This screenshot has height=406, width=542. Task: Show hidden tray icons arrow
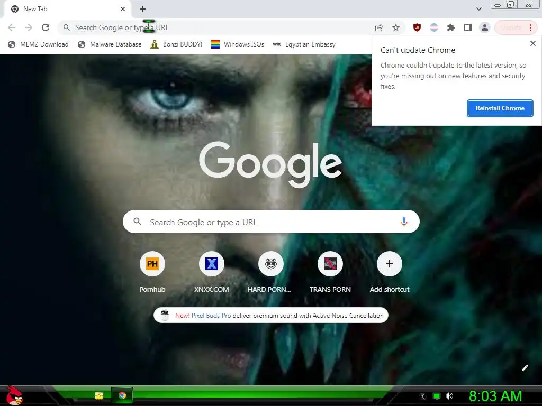[x=422, y=396]
